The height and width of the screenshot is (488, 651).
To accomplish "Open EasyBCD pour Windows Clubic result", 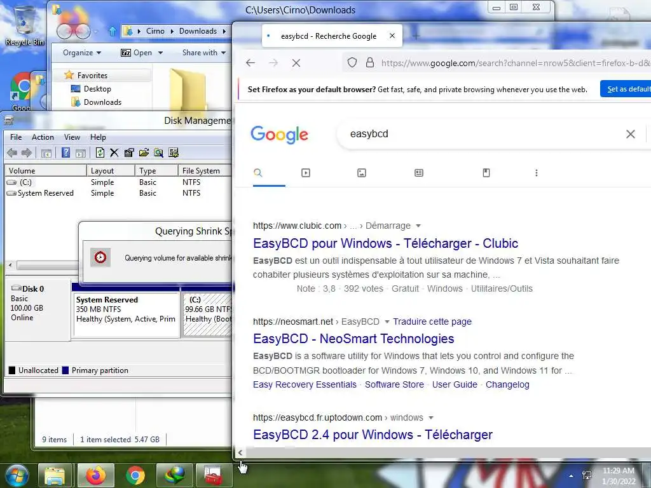I will click(386, 243).
